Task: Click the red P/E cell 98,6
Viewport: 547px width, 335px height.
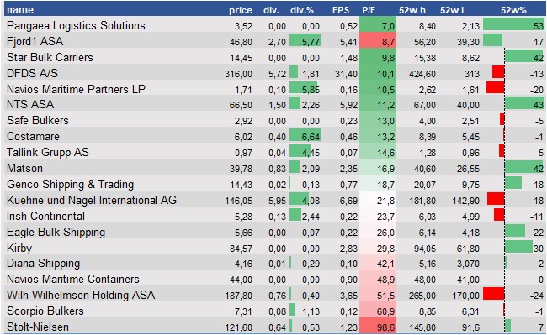Action: click(x=378, y=327)
